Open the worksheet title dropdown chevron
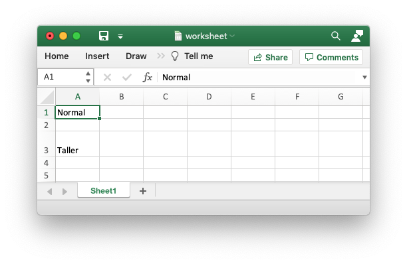Viewport: 407px width, 264px height. pyautogui.click(x=232, y=36)
